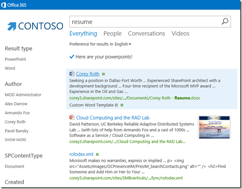Open the Videos search tab
The height and width of the screenshot is (189, 242).
click(x=180, y=34)
